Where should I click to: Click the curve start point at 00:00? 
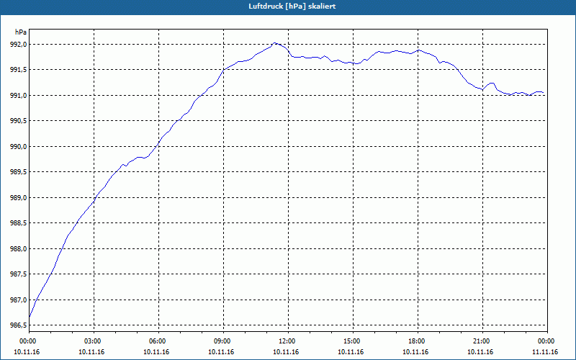(30, 316)
